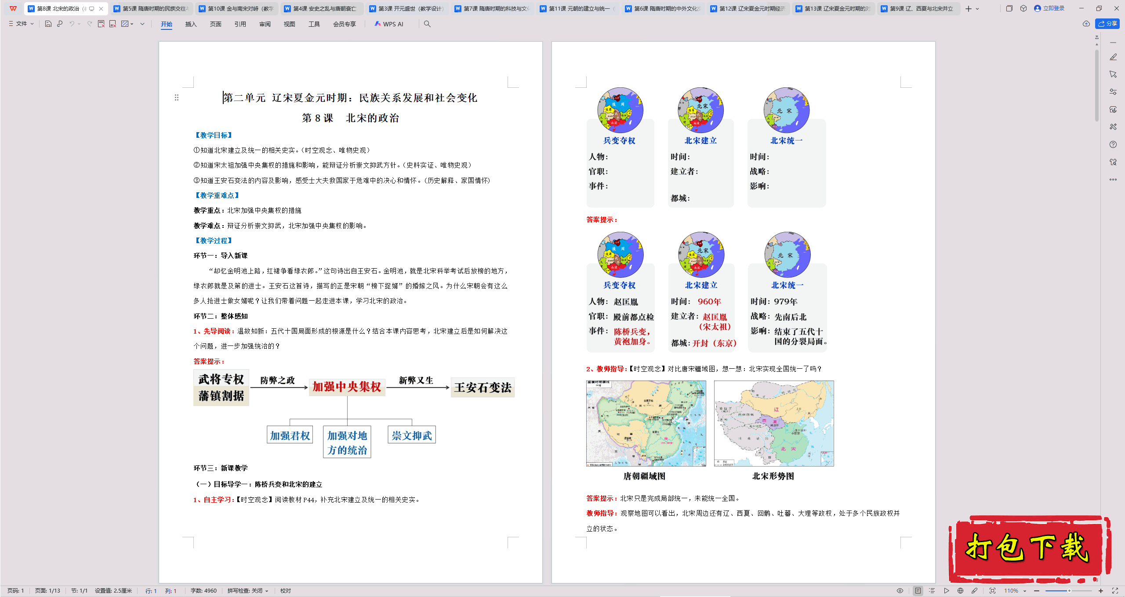Click 立即登录 to sign in
This screenshot has height=597, width=1125.
[1049, 8]
